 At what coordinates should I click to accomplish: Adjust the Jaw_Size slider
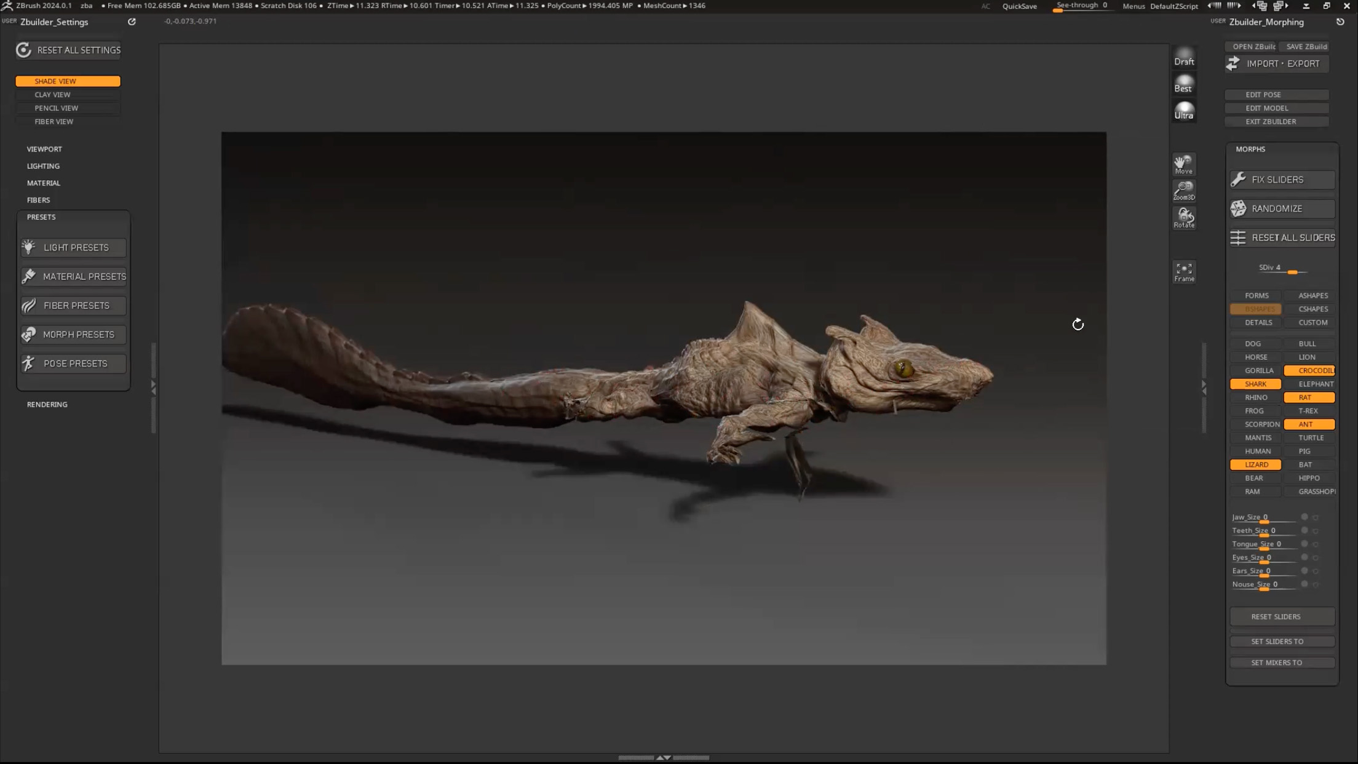click(x=1263, y=521)
